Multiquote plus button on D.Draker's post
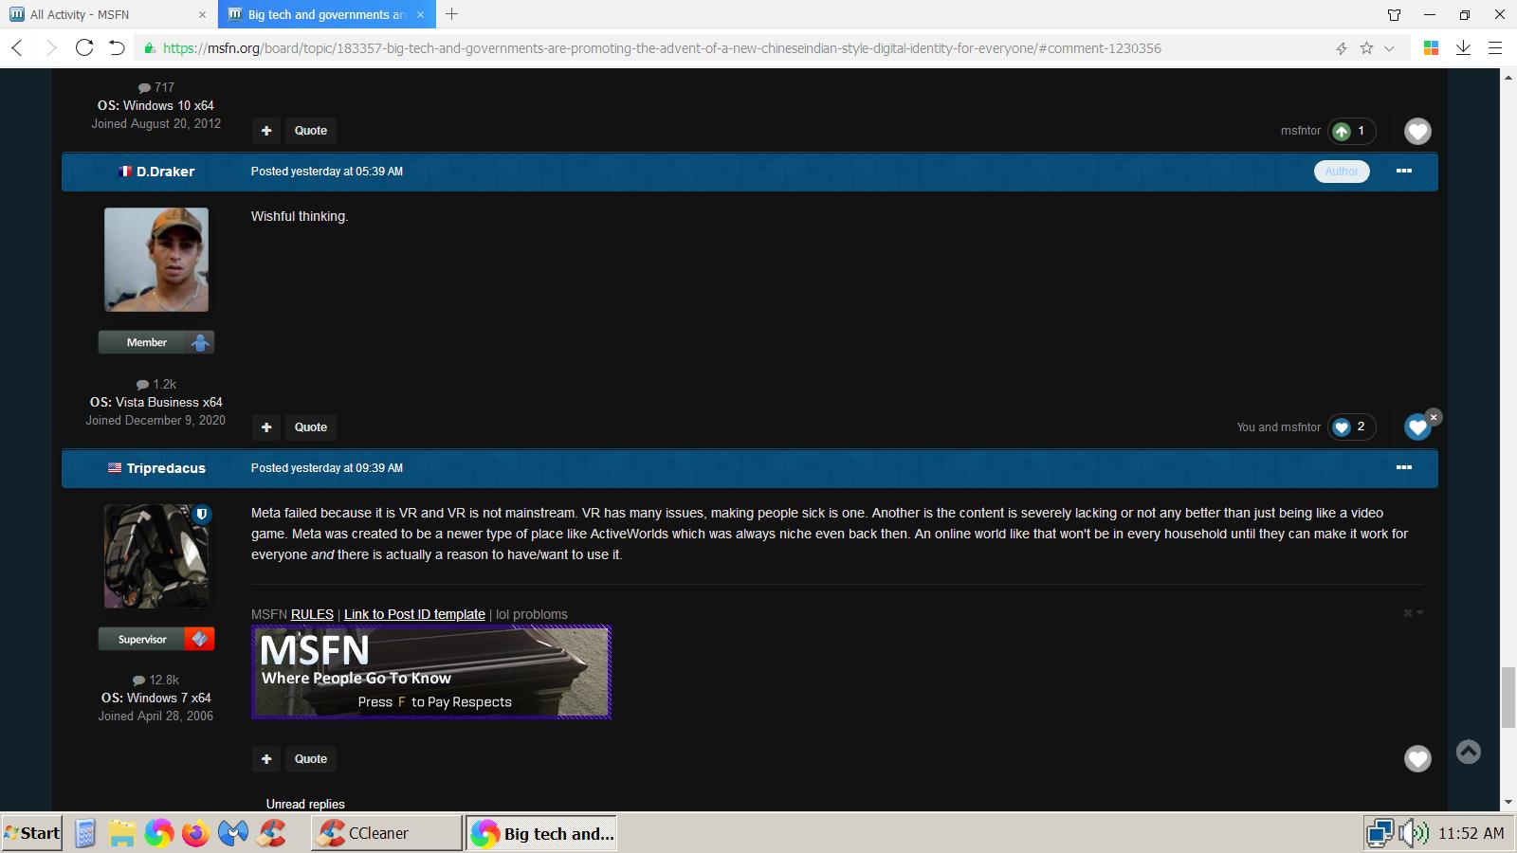 pyautogui.click(x=266, y=427)
